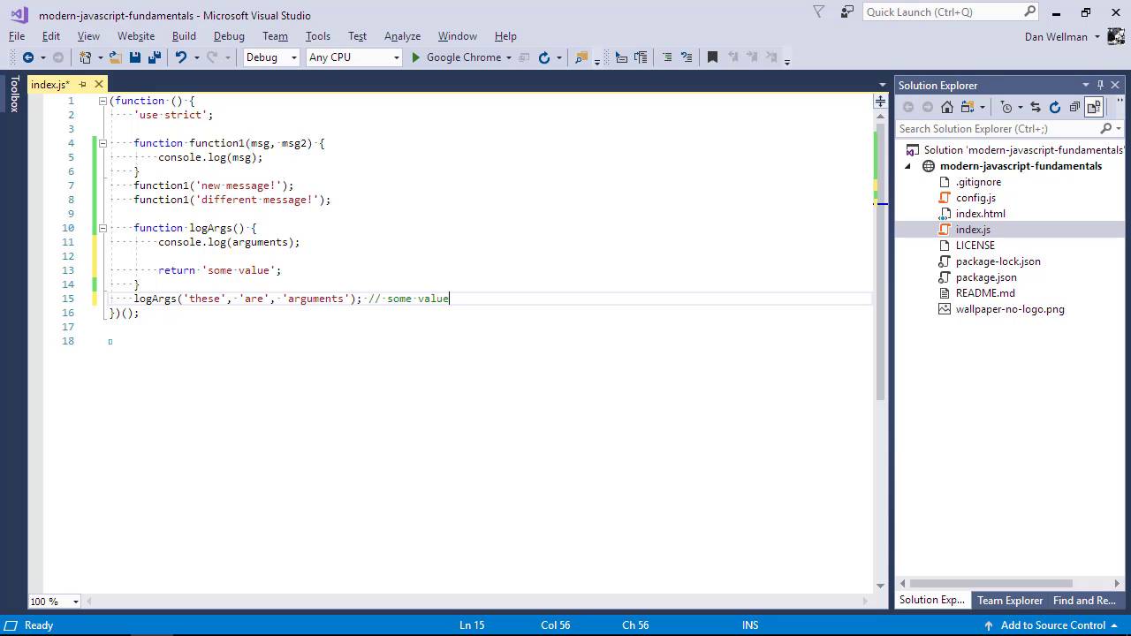Open the Tools menu

pyautogui.click(x=318, y=36)
